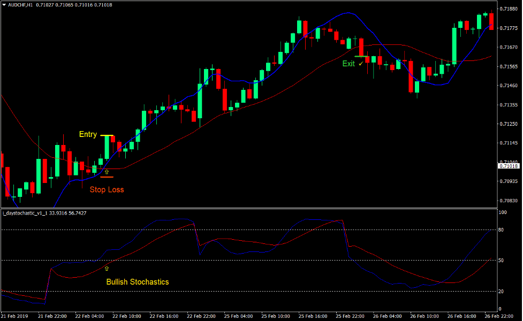Click the yellow horizontal Entry line marker
Screen dimensions: 523x321
(x=106, y=136)
